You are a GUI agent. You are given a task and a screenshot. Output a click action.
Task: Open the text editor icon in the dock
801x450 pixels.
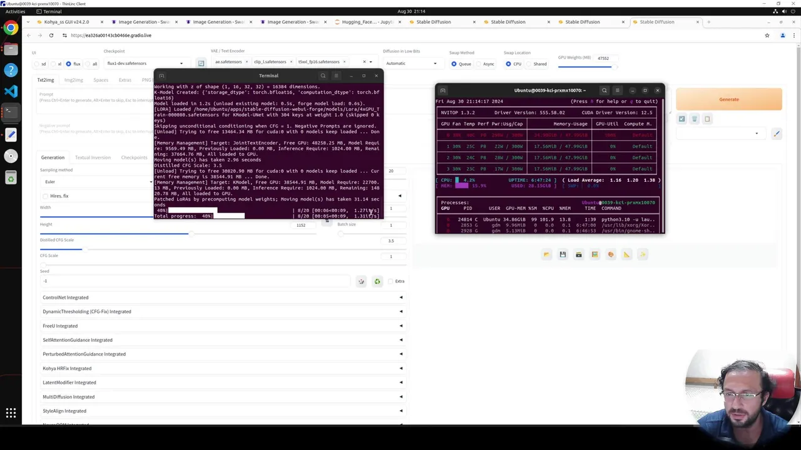11,134
